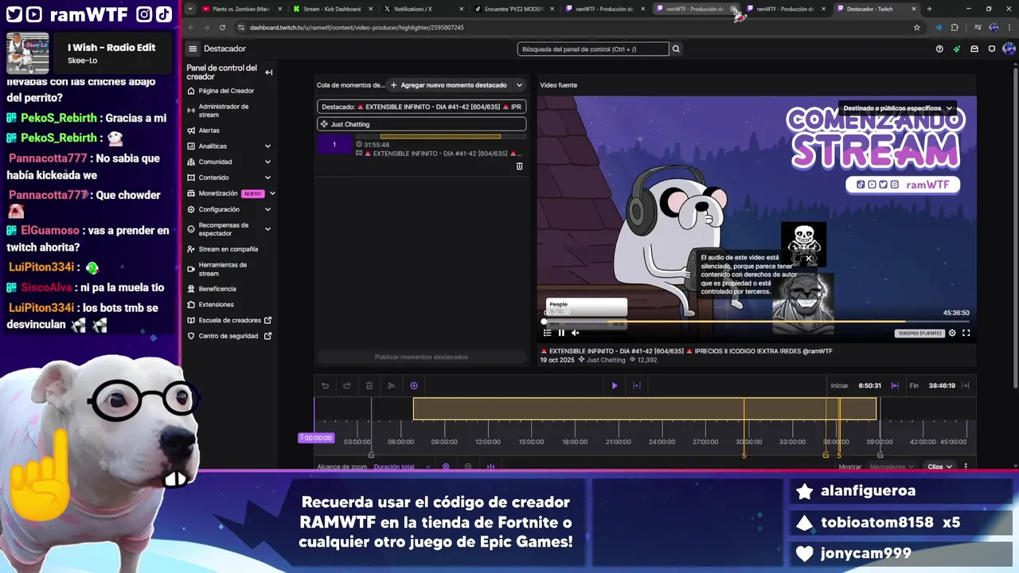Click the yellow highlight selection on timeline
This screenshot has height=573, width=1019.
pyautogui.click(x=645, y=409)
